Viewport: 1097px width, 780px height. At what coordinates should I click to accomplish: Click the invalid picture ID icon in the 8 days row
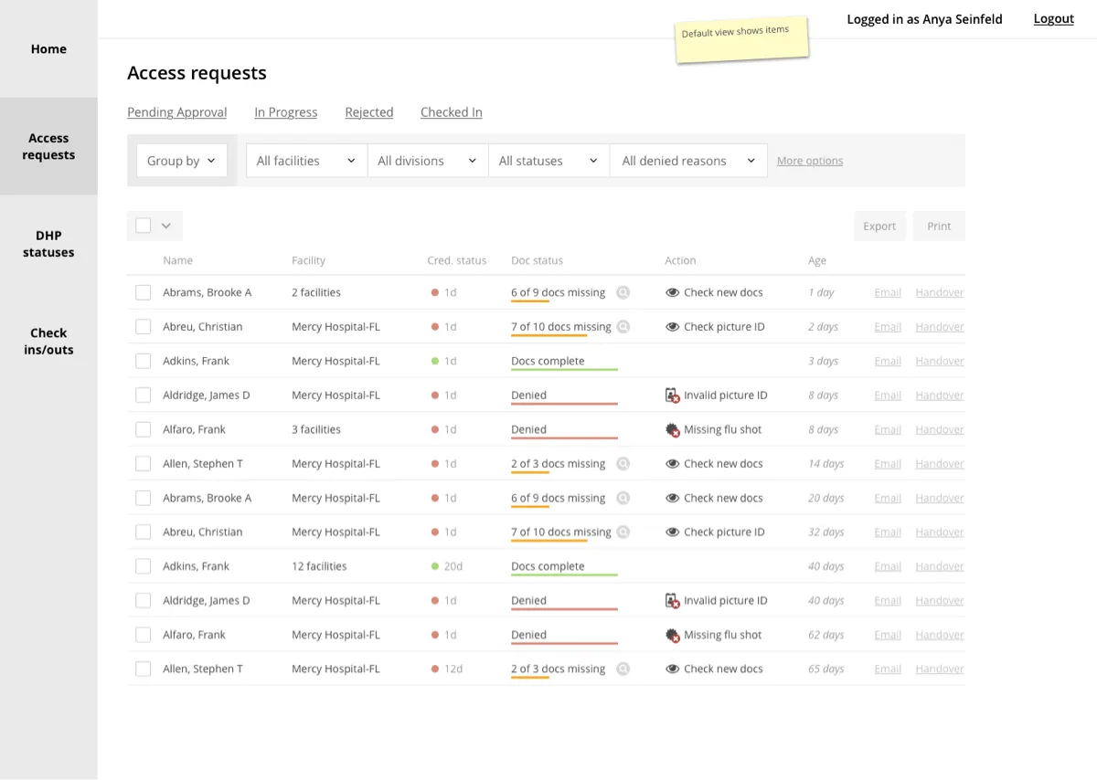coord(673,395)
